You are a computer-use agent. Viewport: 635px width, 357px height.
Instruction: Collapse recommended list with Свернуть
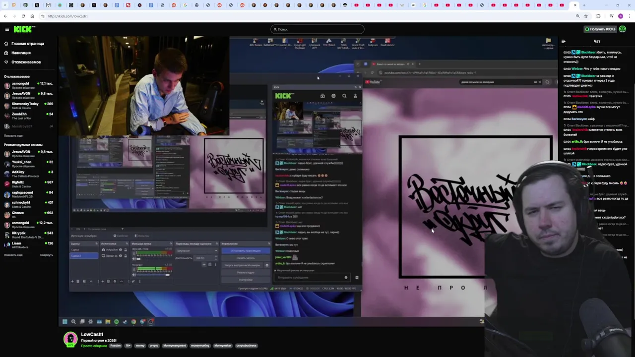(47, 255)
